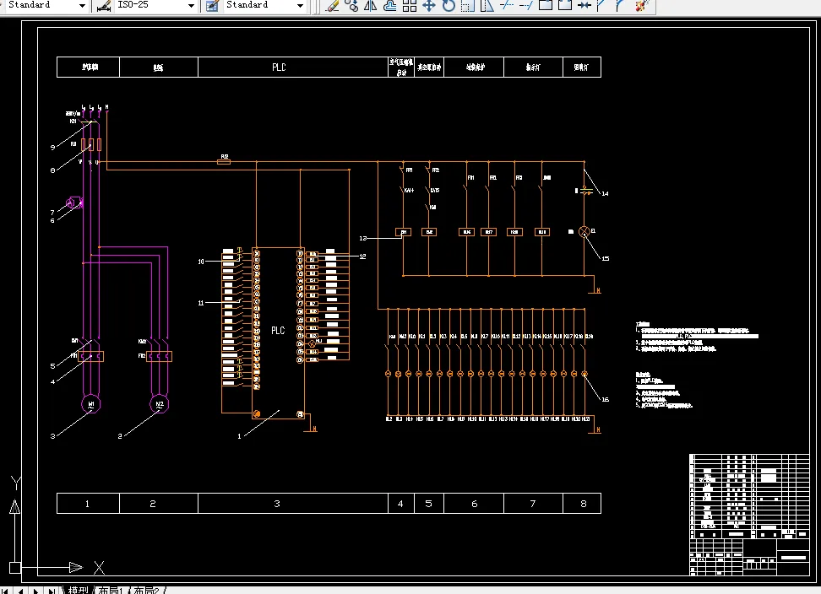Switch to the 模型 (Model) tab
The image size is (821, 594).
coord(79,590)
